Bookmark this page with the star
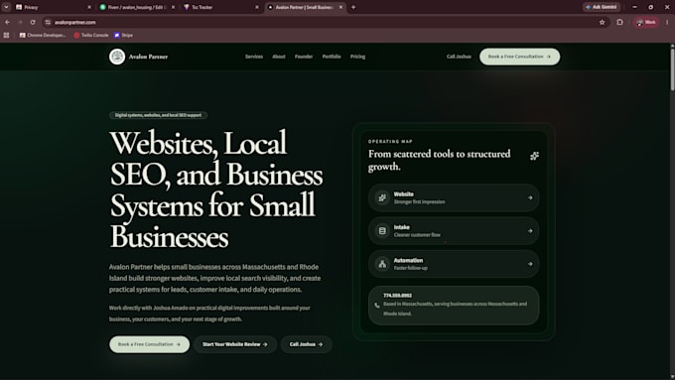Image resolution: width=675 pixels, height=380 pixels. pyautogui.click(x=602, y=22)
